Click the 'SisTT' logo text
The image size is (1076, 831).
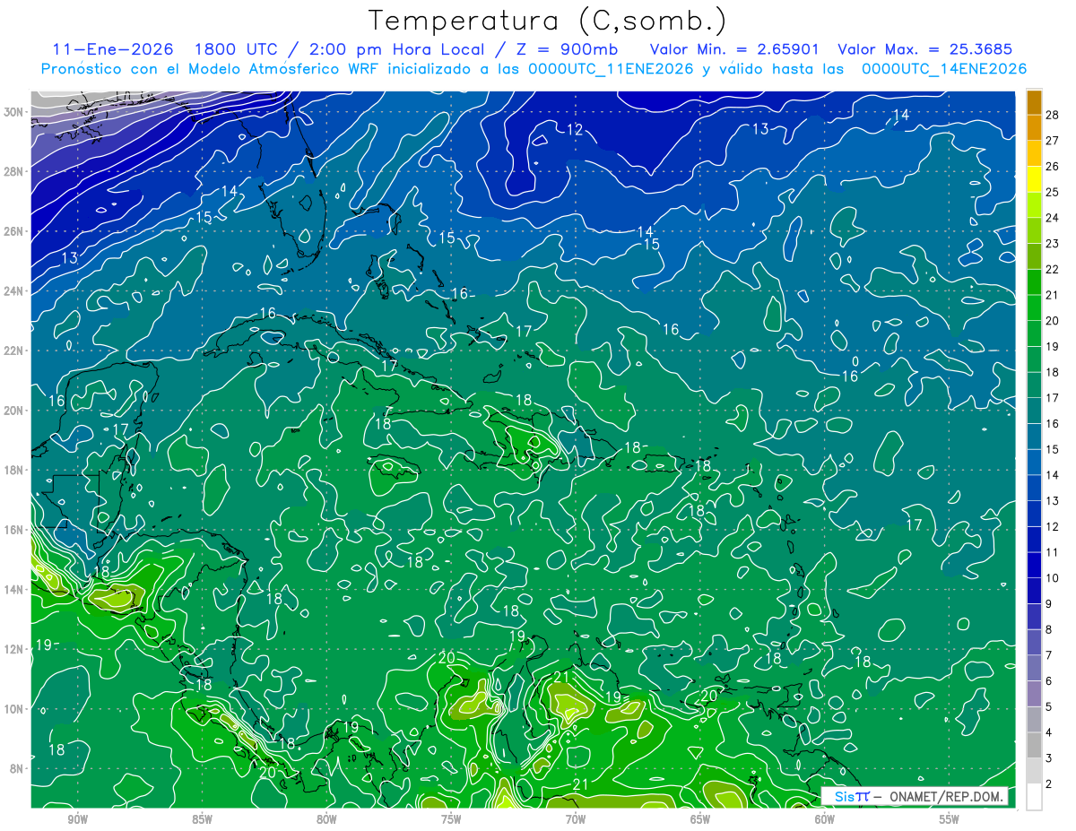pos(852,796)
